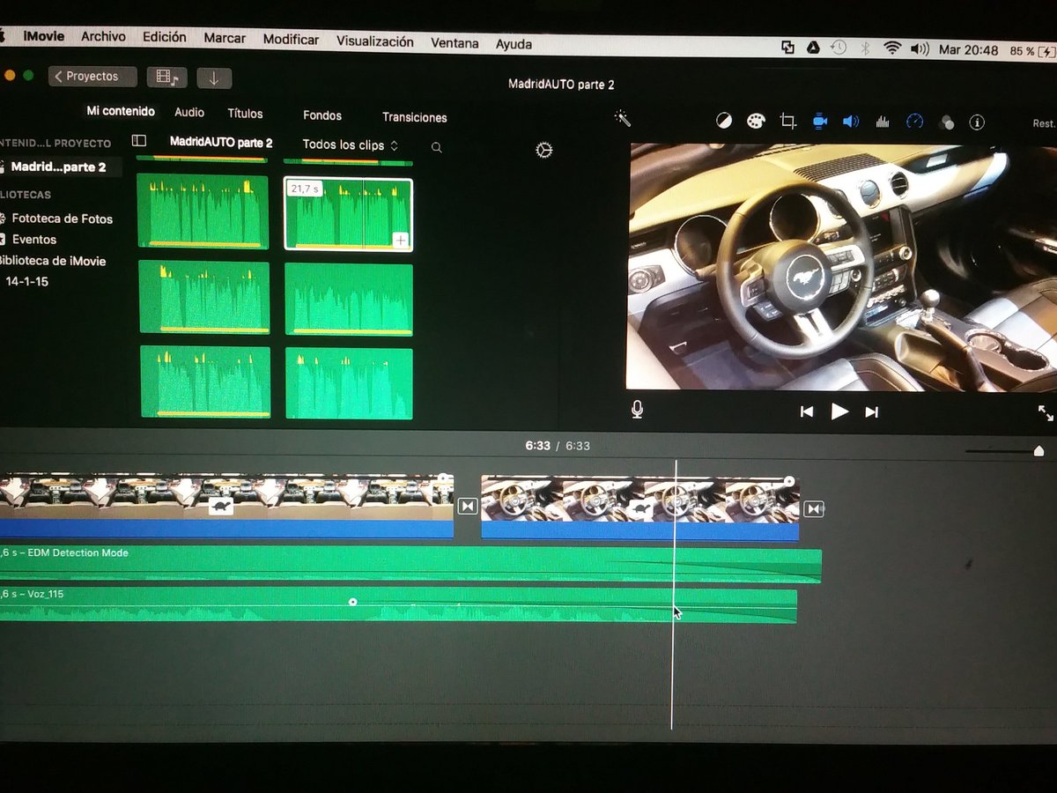Open noise reduction and equalizer tool
The width and height of the screenshot is (1057, 793).
(883, 122)
